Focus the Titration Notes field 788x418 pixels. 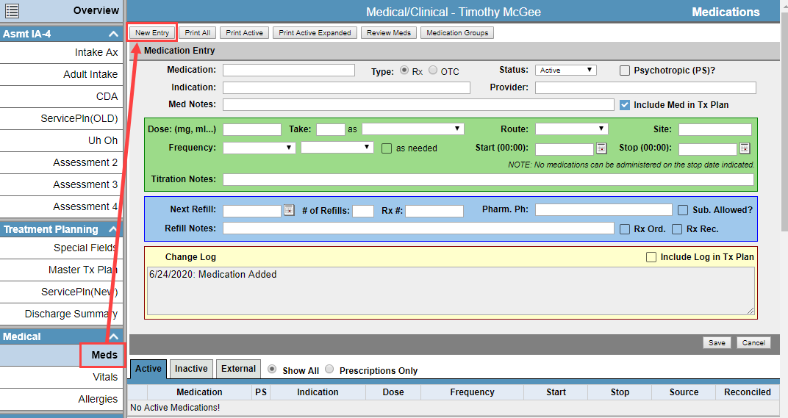pos(489,180)
